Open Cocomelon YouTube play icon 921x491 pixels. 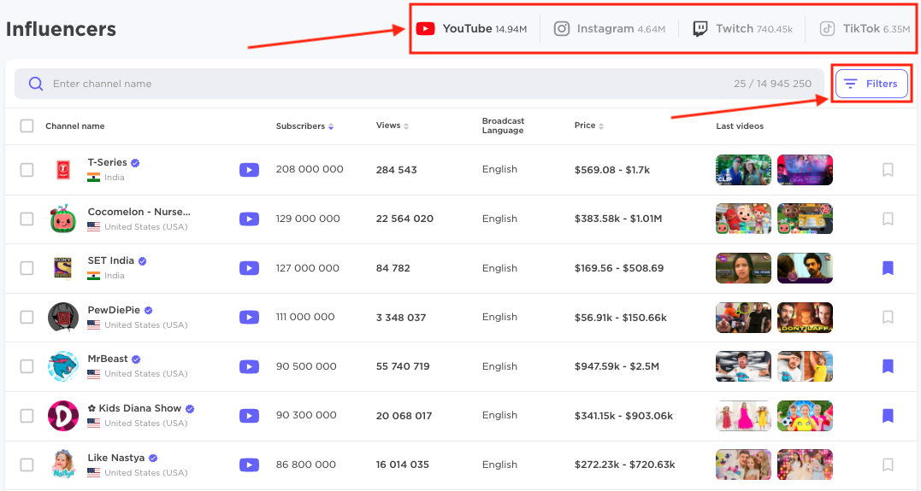point(249,219)
